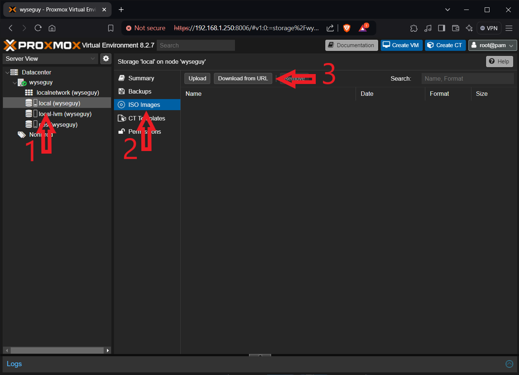Click the Upload button
This screenshot has width=519, height=375.
click(197, 78)
